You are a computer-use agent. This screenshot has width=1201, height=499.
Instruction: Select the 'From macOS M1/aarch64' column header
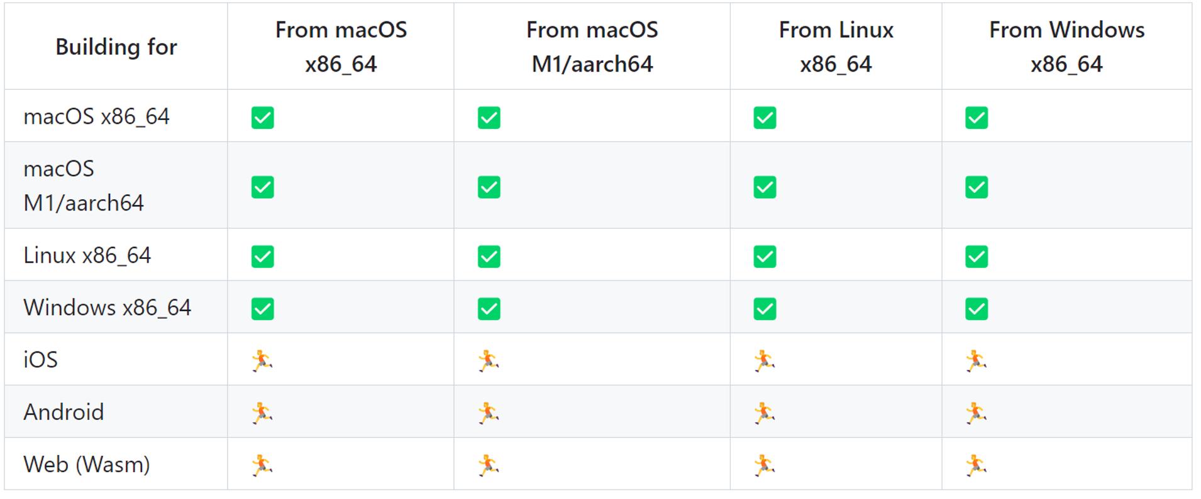point(592,47)
